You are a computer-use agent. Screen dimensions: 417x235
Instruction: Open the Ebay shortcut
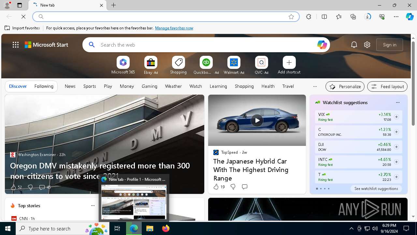tap(151, 65)
